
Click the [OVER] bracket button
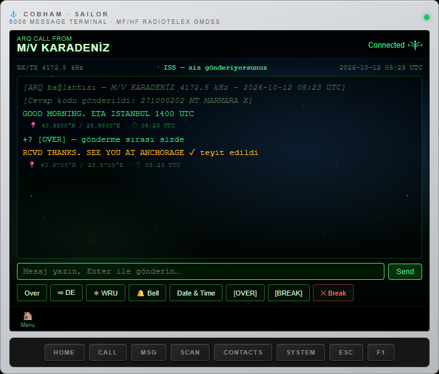point(245,293)
